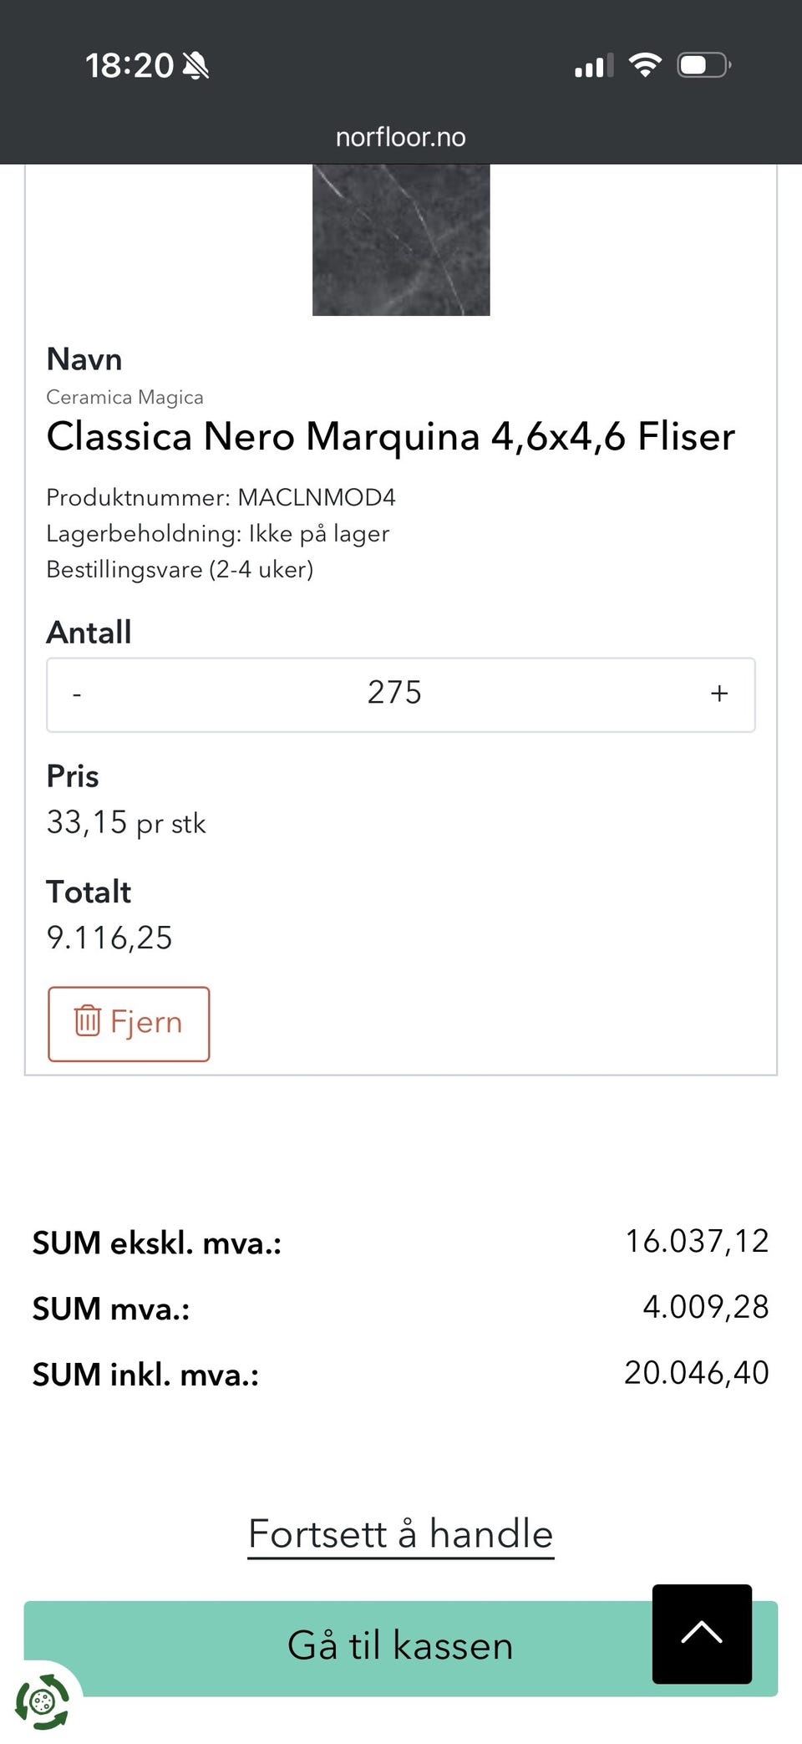Image resolution: width=802 pixels, height=1744 pixels.
Task: Select the Ceramica Magica brand label
Action: pos(124,397)
